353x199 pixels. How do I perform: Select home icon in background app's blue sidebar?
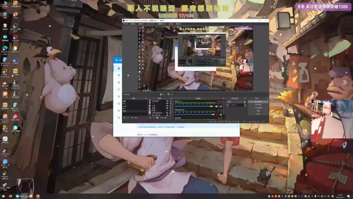tap(119, 69)
